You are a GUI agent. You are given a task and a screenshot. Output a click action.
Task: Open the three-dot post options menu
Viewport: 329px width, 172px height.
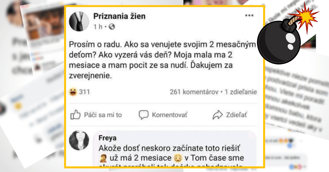(250, 15)
